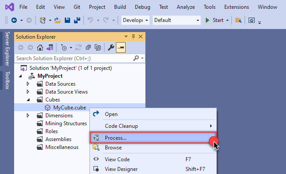The width and height of the screenshot is (286, 174).
Task: Switch between solutions and folder views
Action: pyautogui.click(x=50, y=47)
